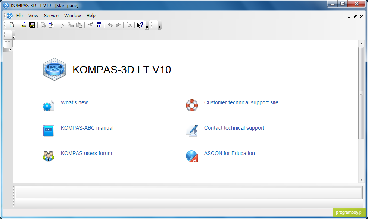Visit the KOMPAS users forum link
The height and width of the screenshot is (219, 368).
(86, 153)
